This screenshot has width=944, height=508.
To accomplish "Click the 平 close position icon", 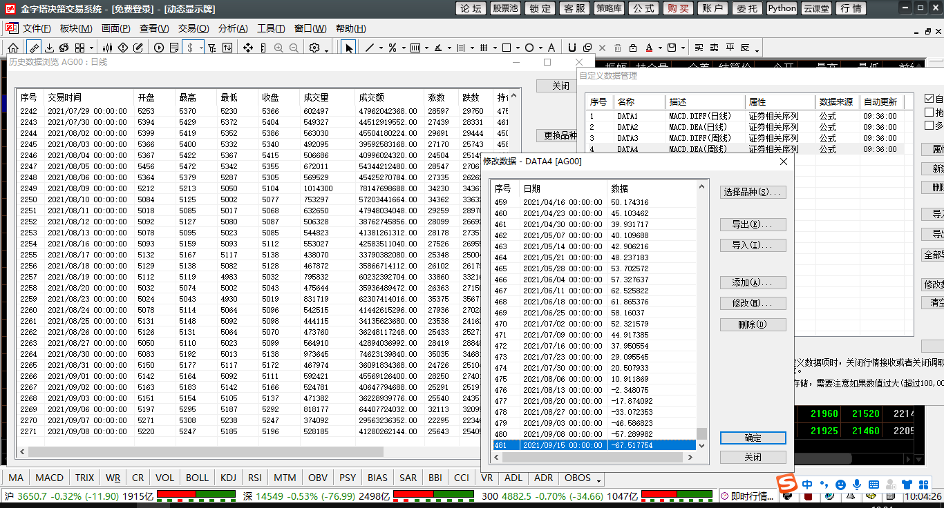I will pos(730,48).
